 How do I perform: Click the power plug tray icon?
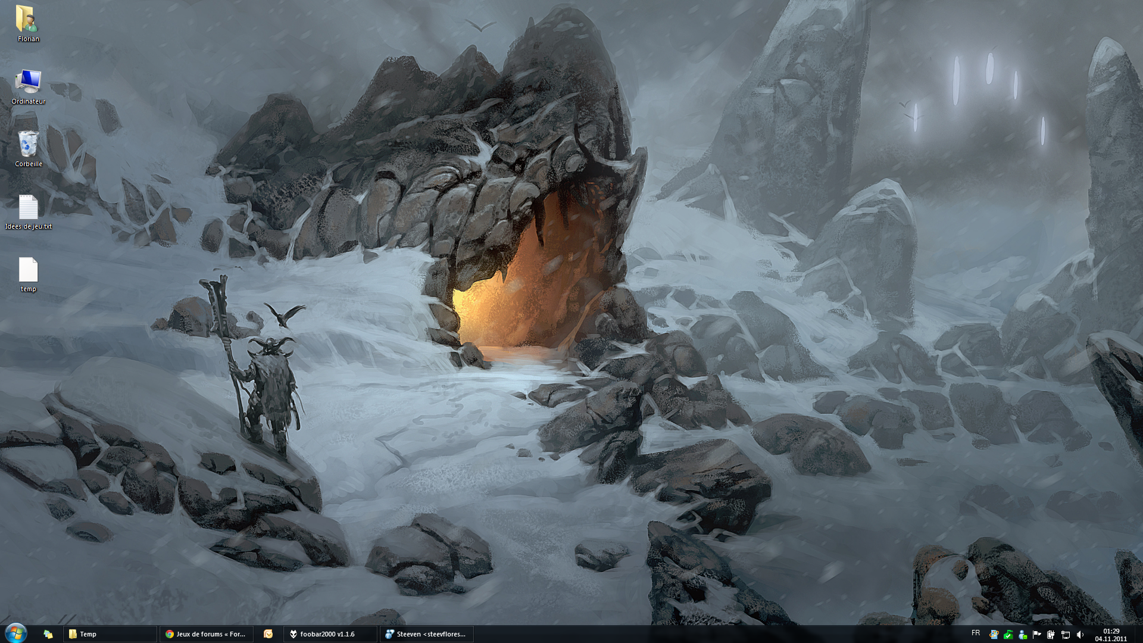1051,635
